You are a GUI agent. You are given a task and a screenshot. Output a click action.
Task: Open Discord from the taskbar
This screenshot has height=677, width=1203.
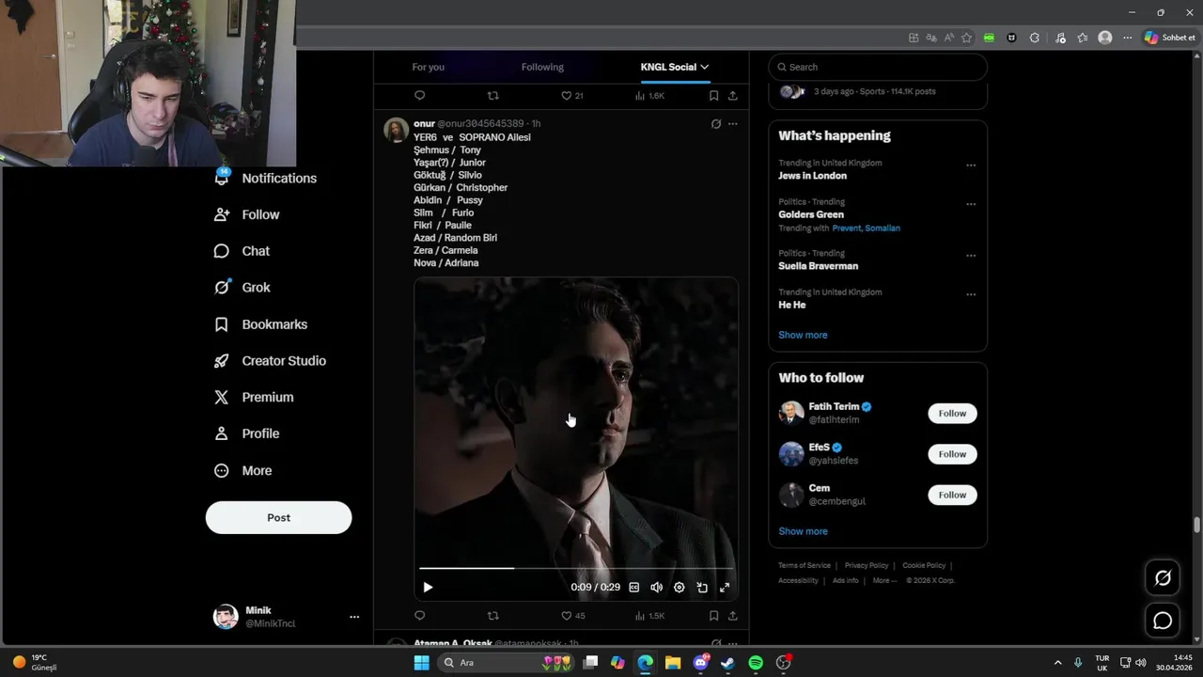point(700,663)
